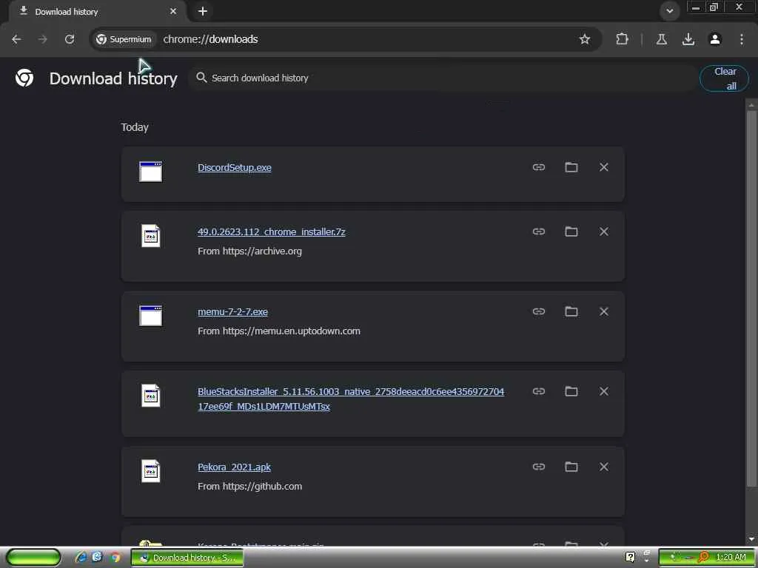This screenshot has height=568, width=758.
Task: Click the chrome_installer.7z file type icon
Action: (151, 236)
